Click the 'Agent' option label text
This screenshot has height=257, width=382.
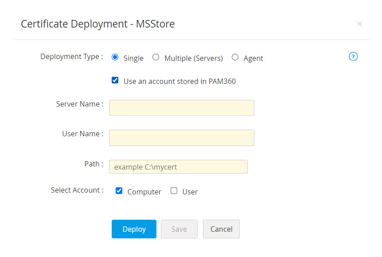(253, 58)
